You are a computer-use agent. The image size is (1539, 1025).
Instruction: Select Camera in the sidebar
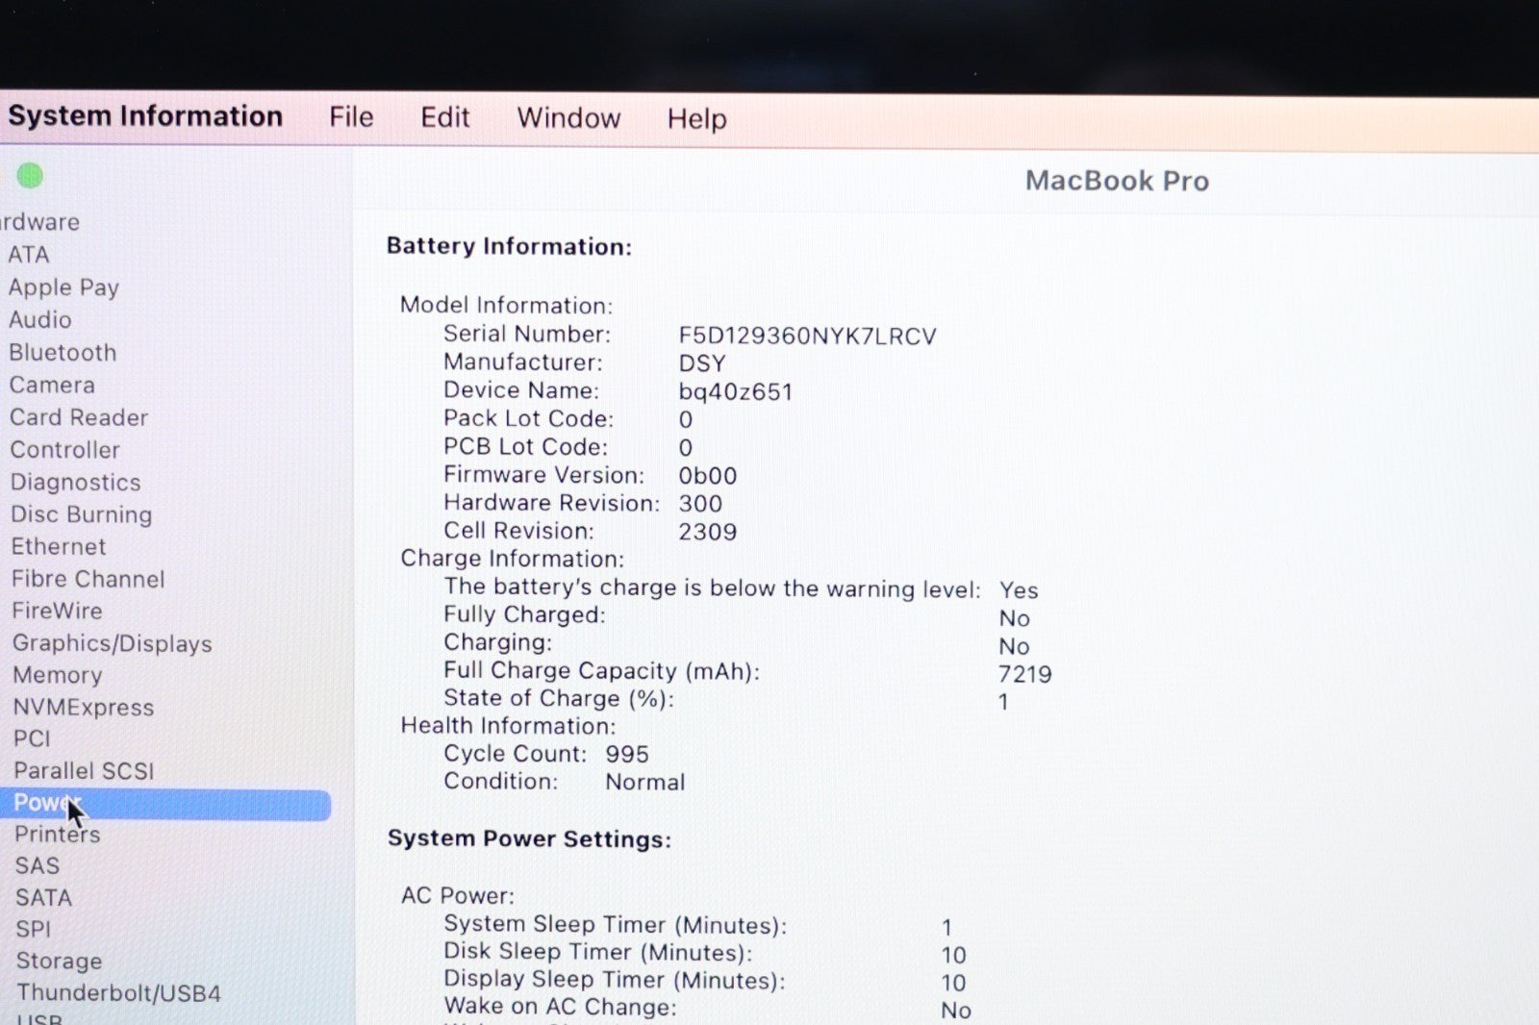[x=52, y=385]
